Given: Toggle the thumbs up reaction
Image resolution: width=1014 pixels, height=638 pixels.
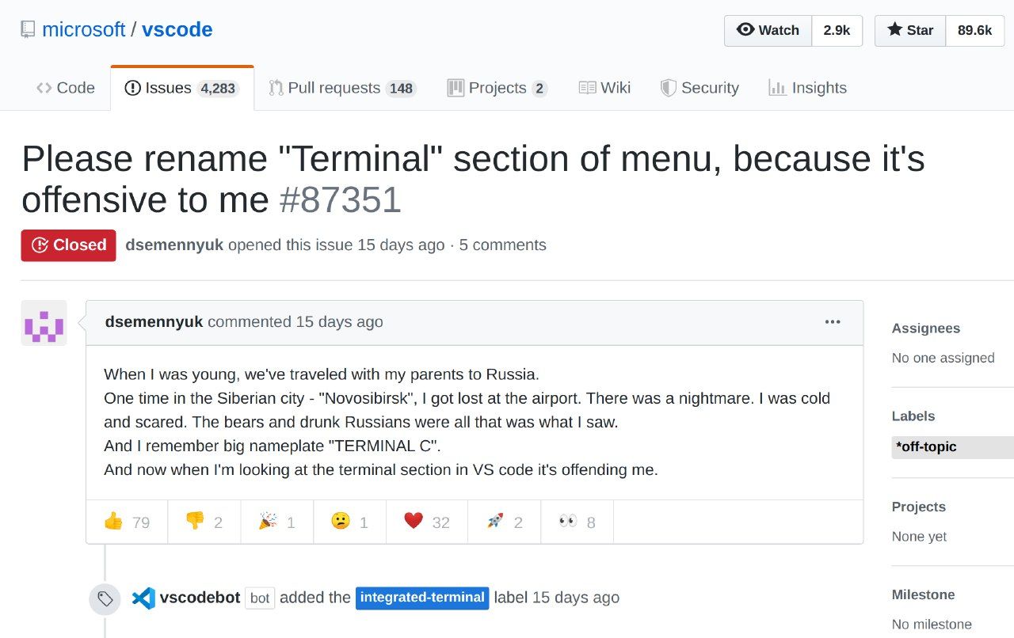Looking at the screenshot, I should [127, 522].
